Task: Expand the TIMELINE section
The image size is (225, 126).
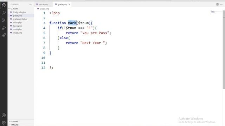Action: (21, 125)
